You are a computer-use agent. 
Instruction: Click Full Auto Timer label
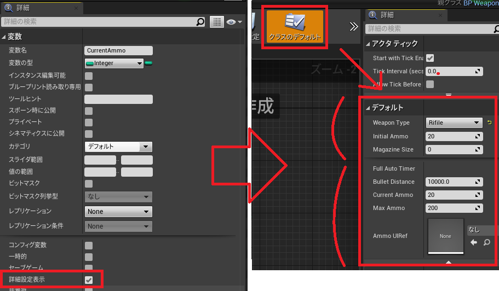(394, 168)
